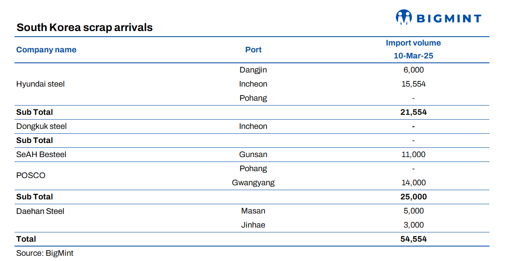Select the Gwangyang port cell
Screen dimensions: 508x261
pos(253,183)
